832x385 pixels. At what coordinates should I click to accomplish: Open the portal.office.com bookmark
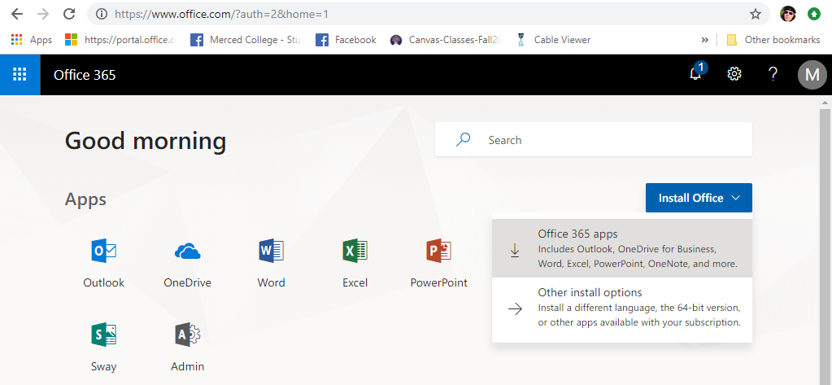click(121, 40)
